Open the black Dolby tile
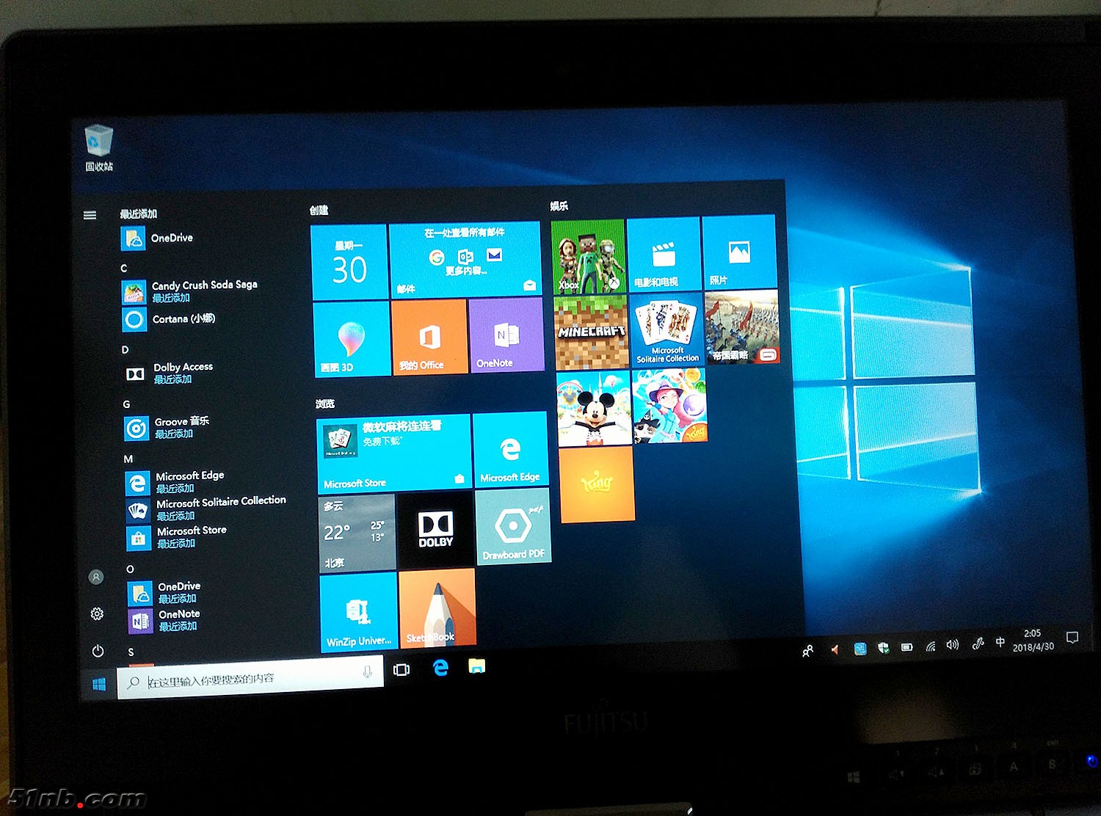The width and height of the screenshot is (1101, 816). click(x=436, y=530)
